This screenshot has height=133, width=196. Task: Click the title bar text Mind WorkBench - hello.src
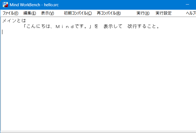point(34,5)
